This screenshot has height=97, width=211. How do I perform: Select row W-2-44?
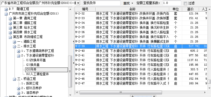141,70
